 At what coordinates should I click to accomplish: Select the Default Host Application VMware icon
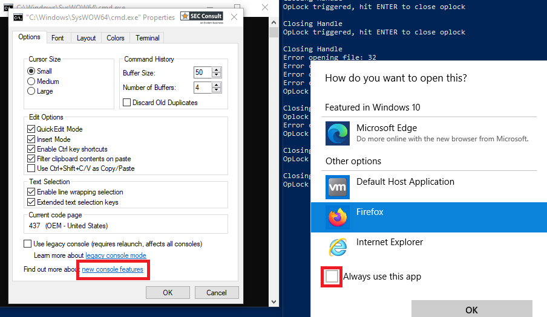pos(336,187)
